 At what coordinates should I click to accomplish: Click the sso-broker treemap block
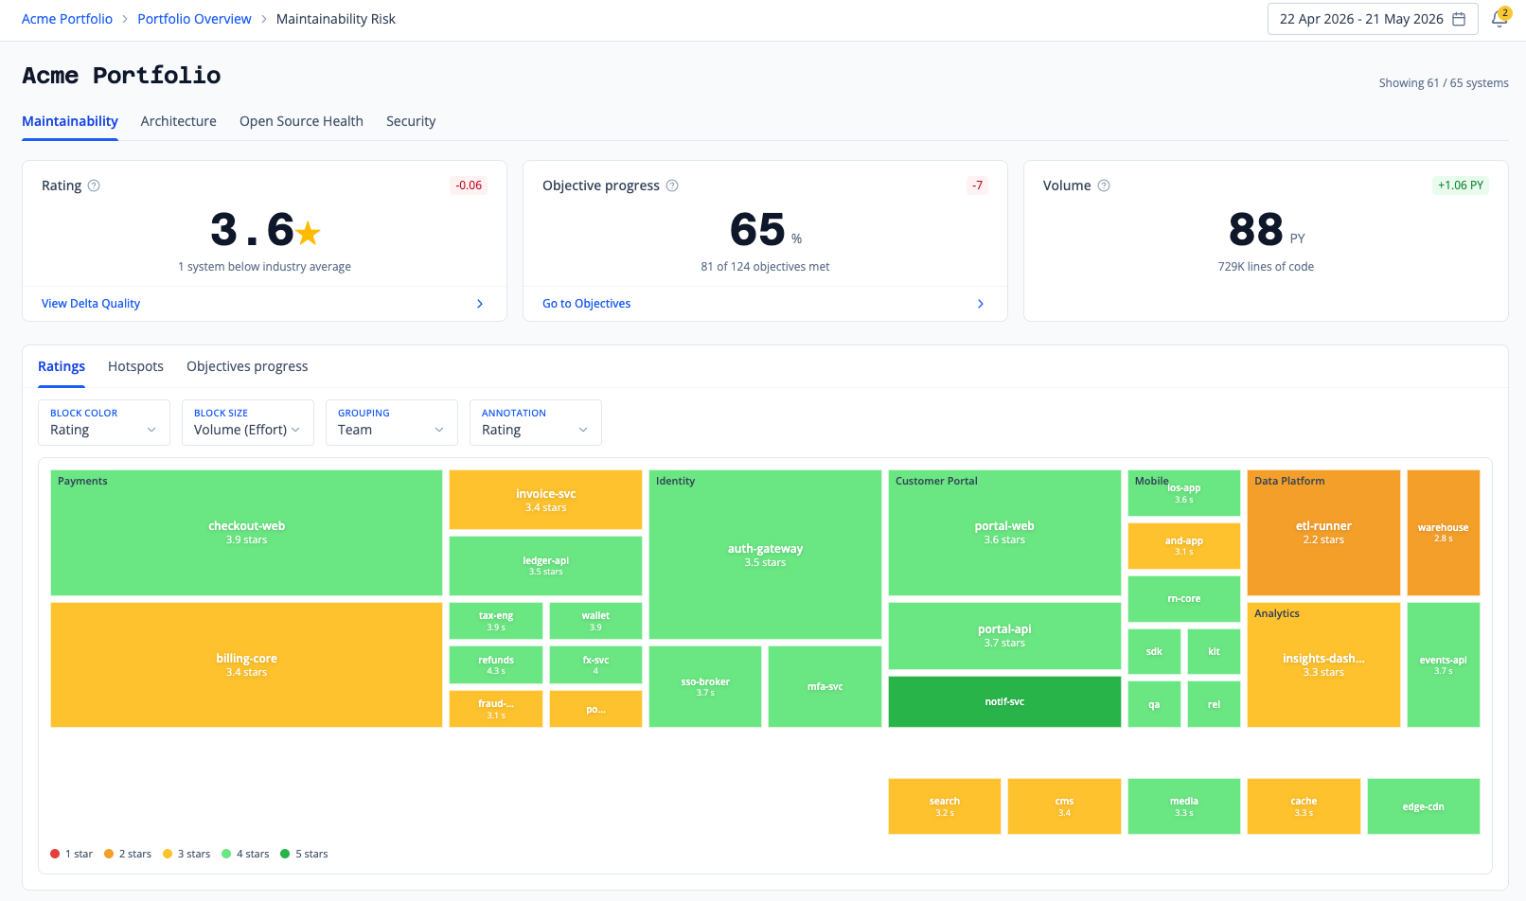[705, 686]
